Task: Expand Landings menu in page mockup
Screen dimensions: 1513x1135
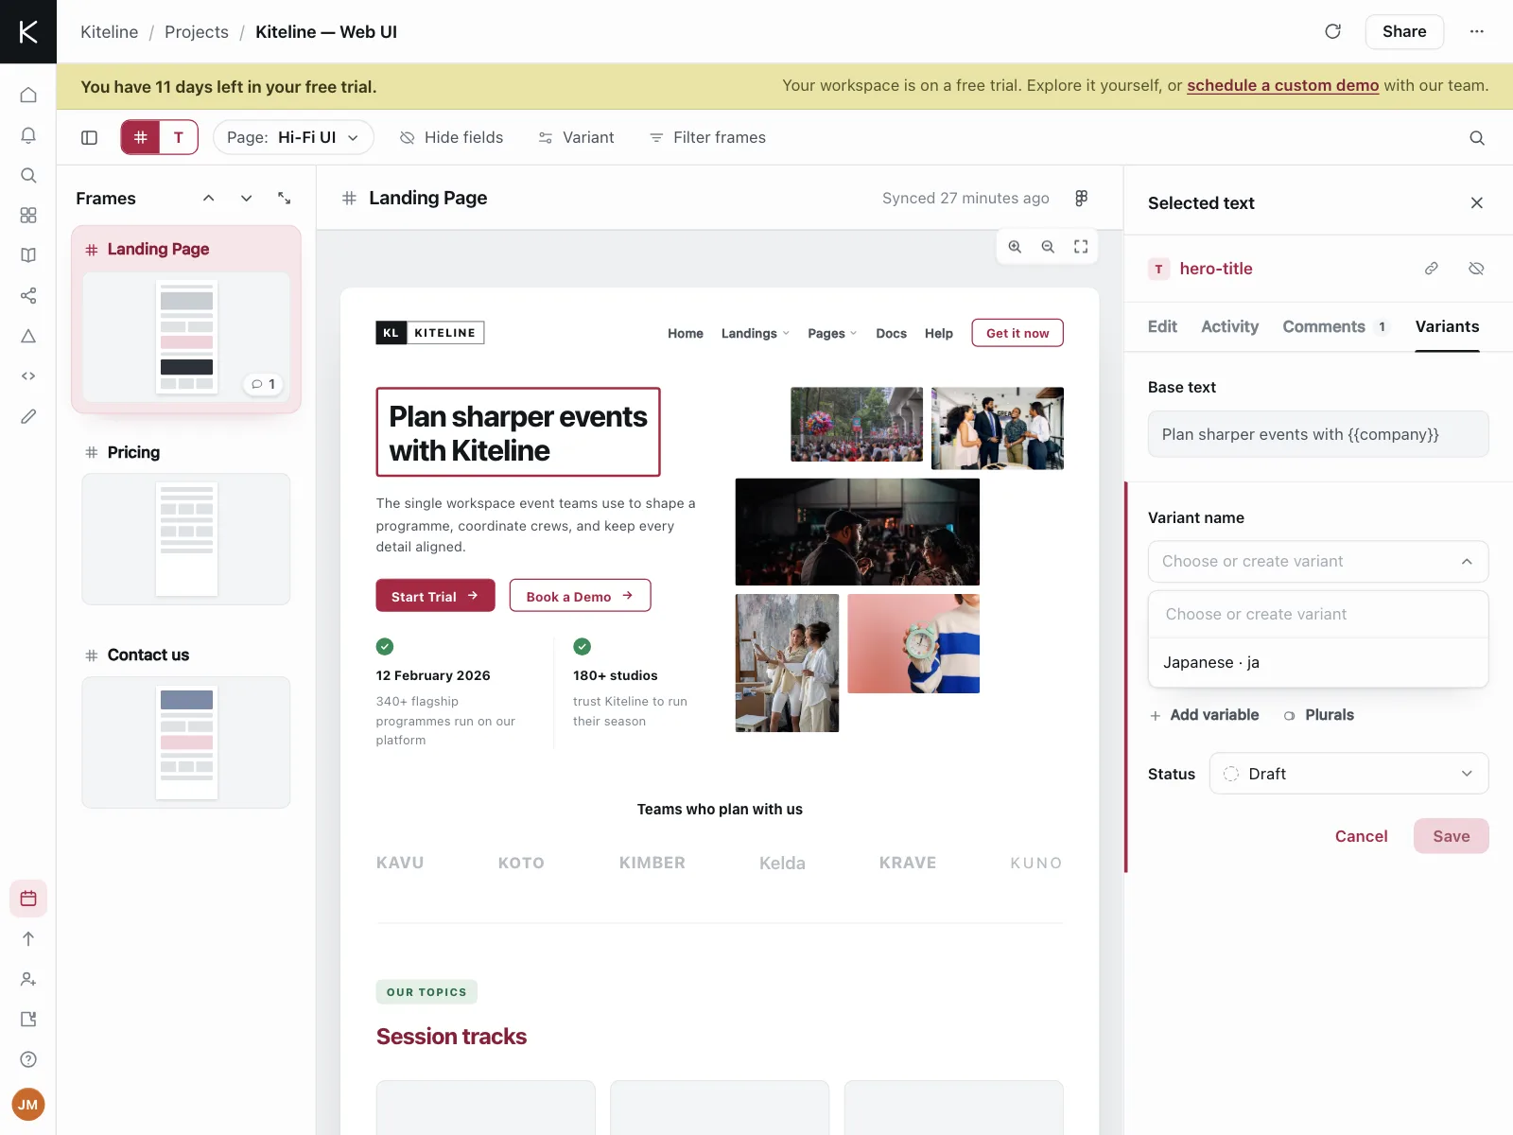Action: click(755, 333)
